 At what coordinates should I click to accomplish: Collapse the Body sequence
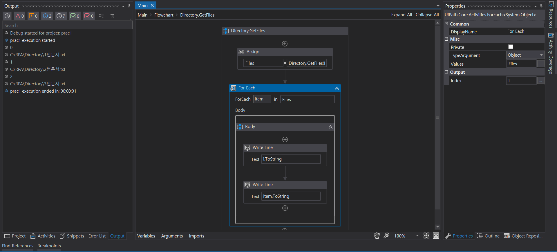pyautogui.click(x=330, y=127)
